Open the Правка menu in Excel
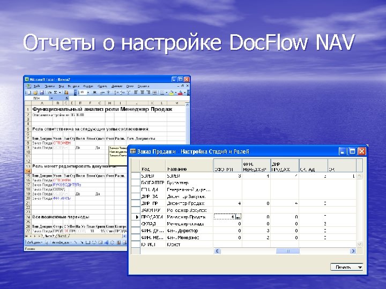 click(50, 86)
